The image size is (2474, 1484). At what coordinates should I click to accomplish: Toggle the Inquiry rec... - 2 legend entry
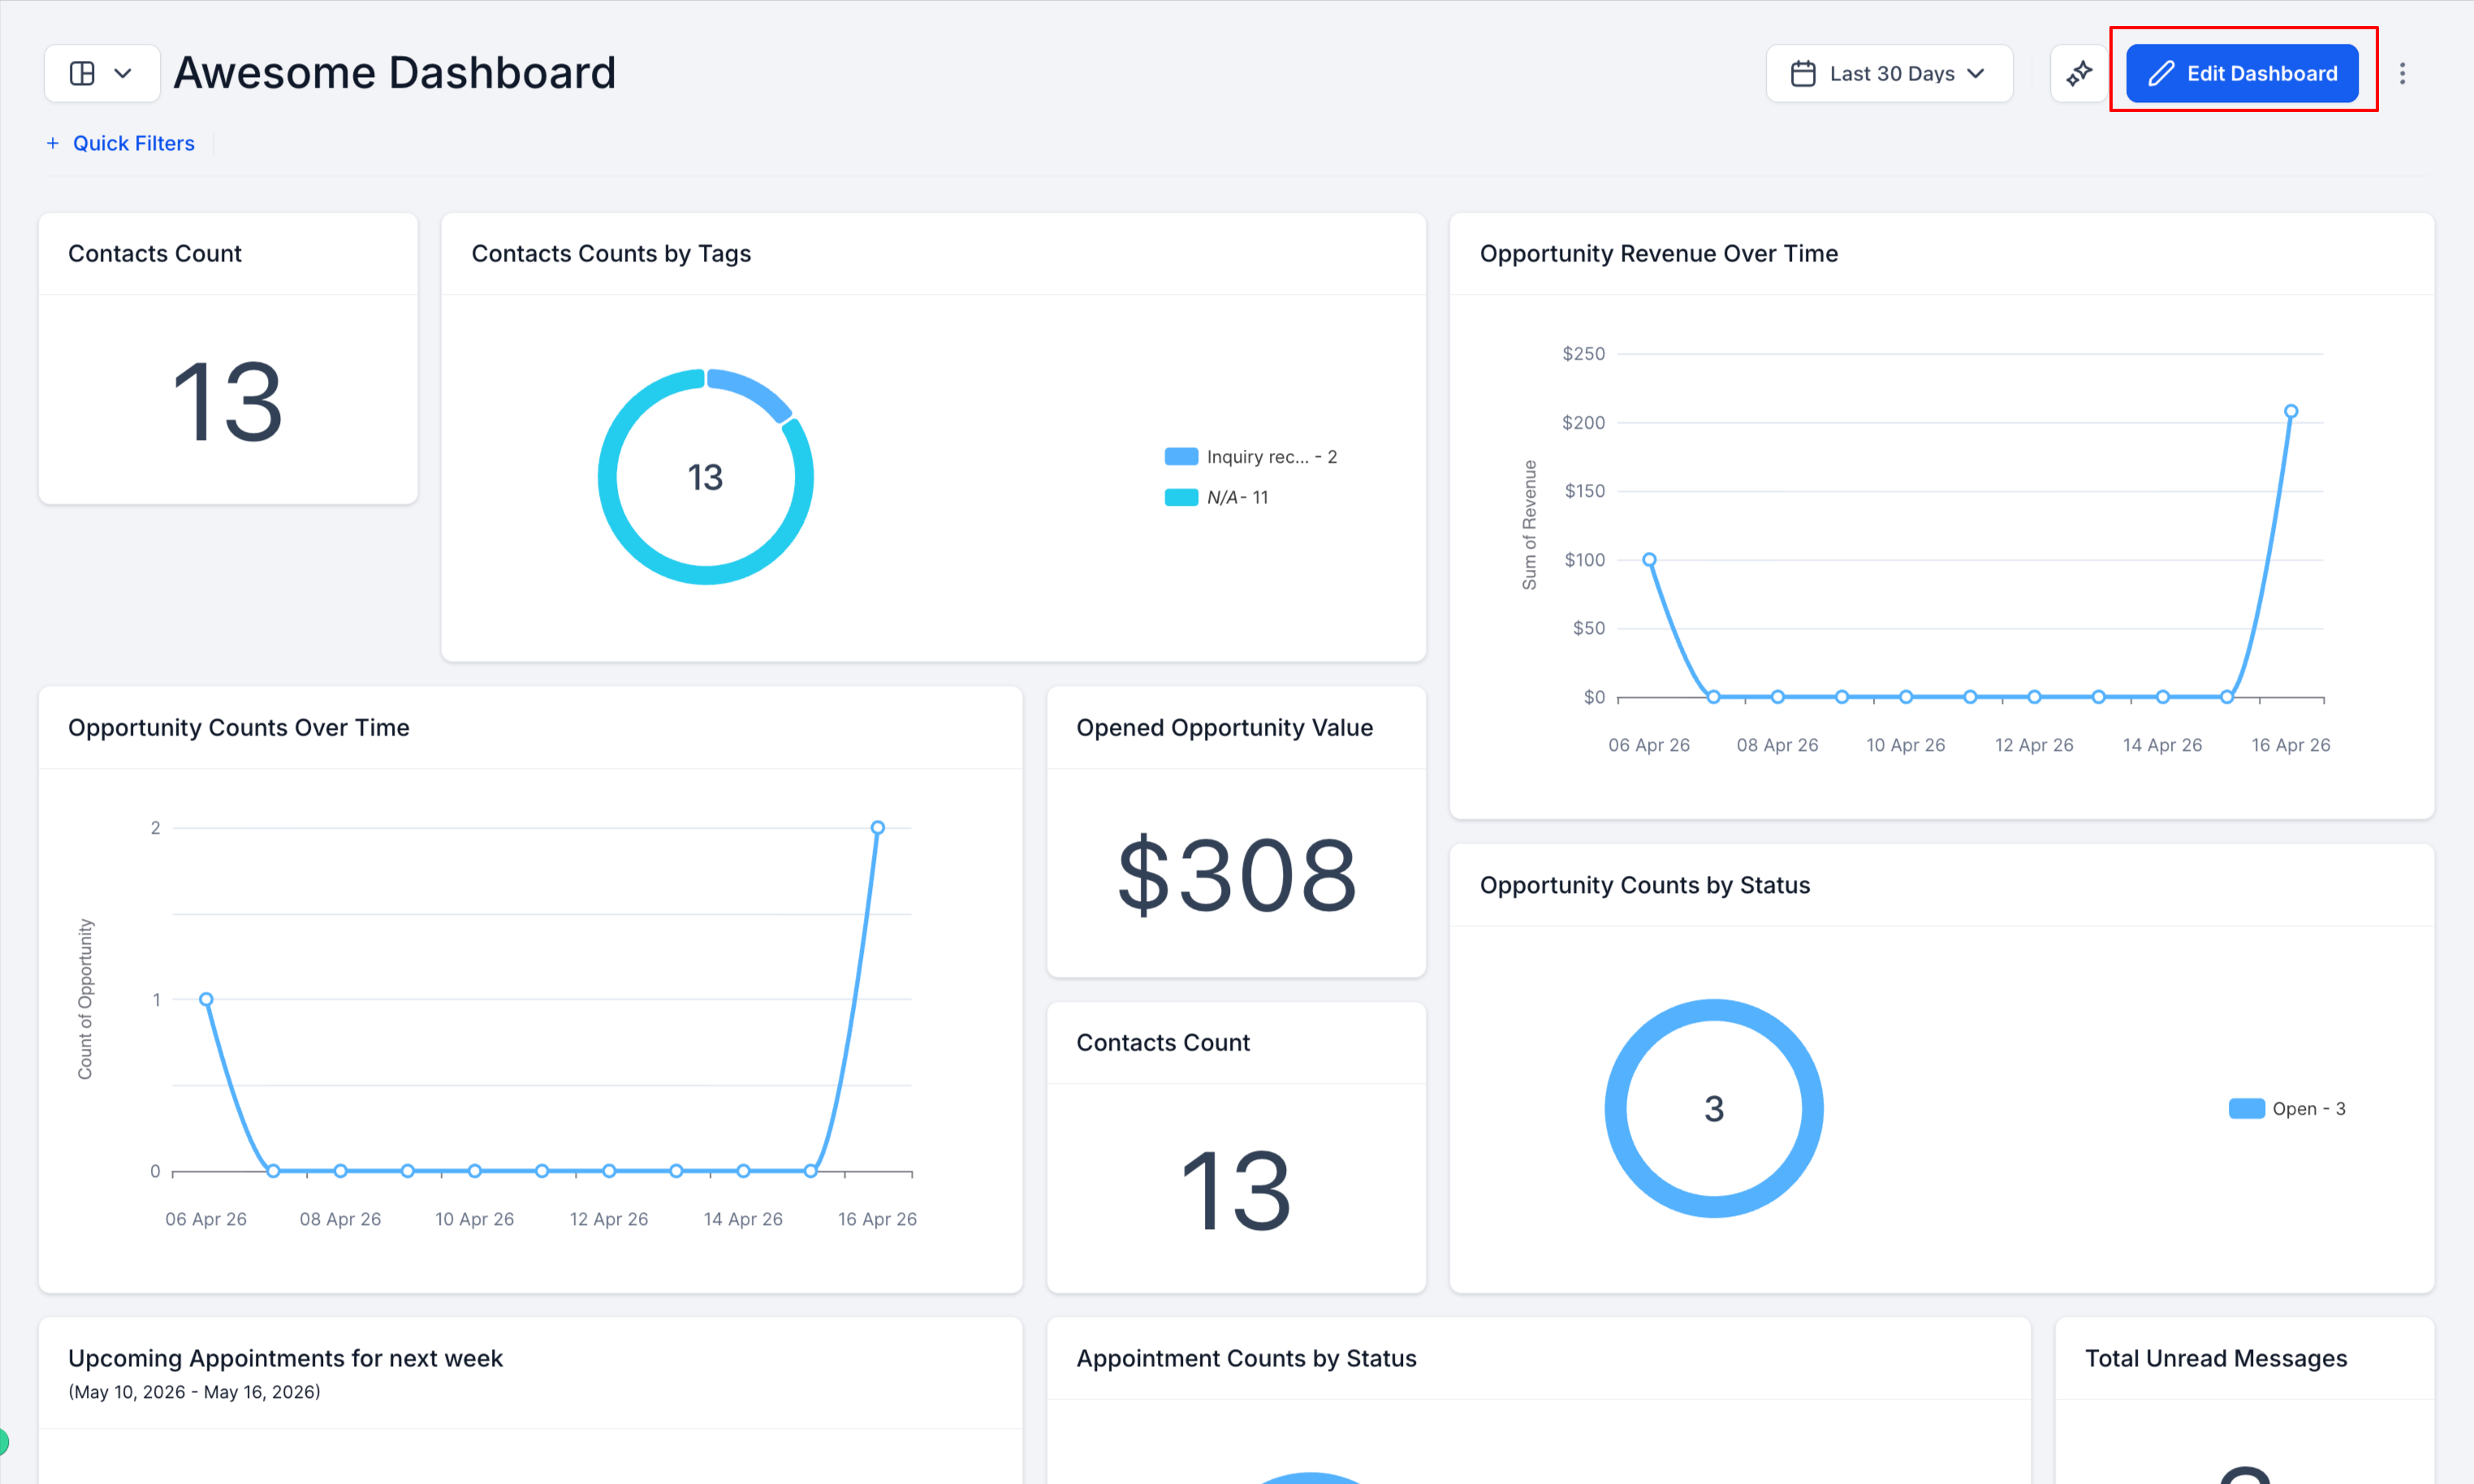click(1251, 457)
